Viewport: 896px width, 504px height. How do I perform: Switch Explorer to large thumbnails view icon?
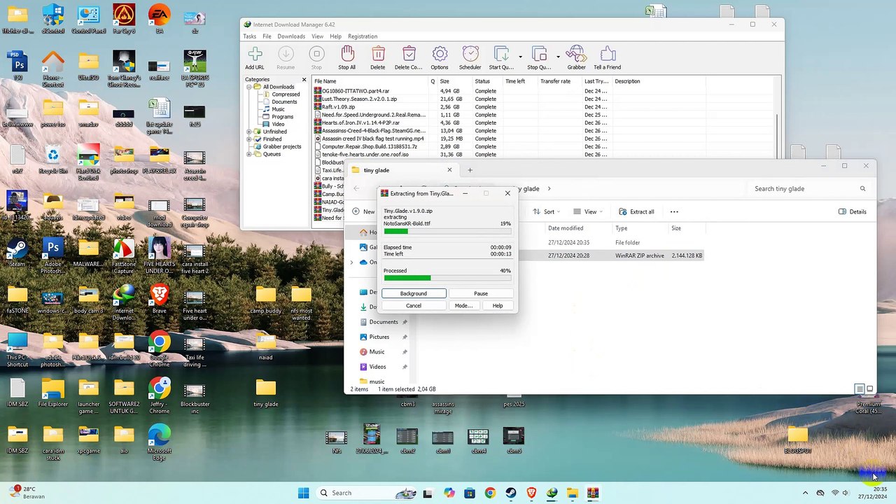(x=870, y=388)
